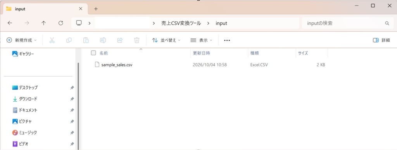
Task: Click the Rename icon in toolbar
Action: 103,40
